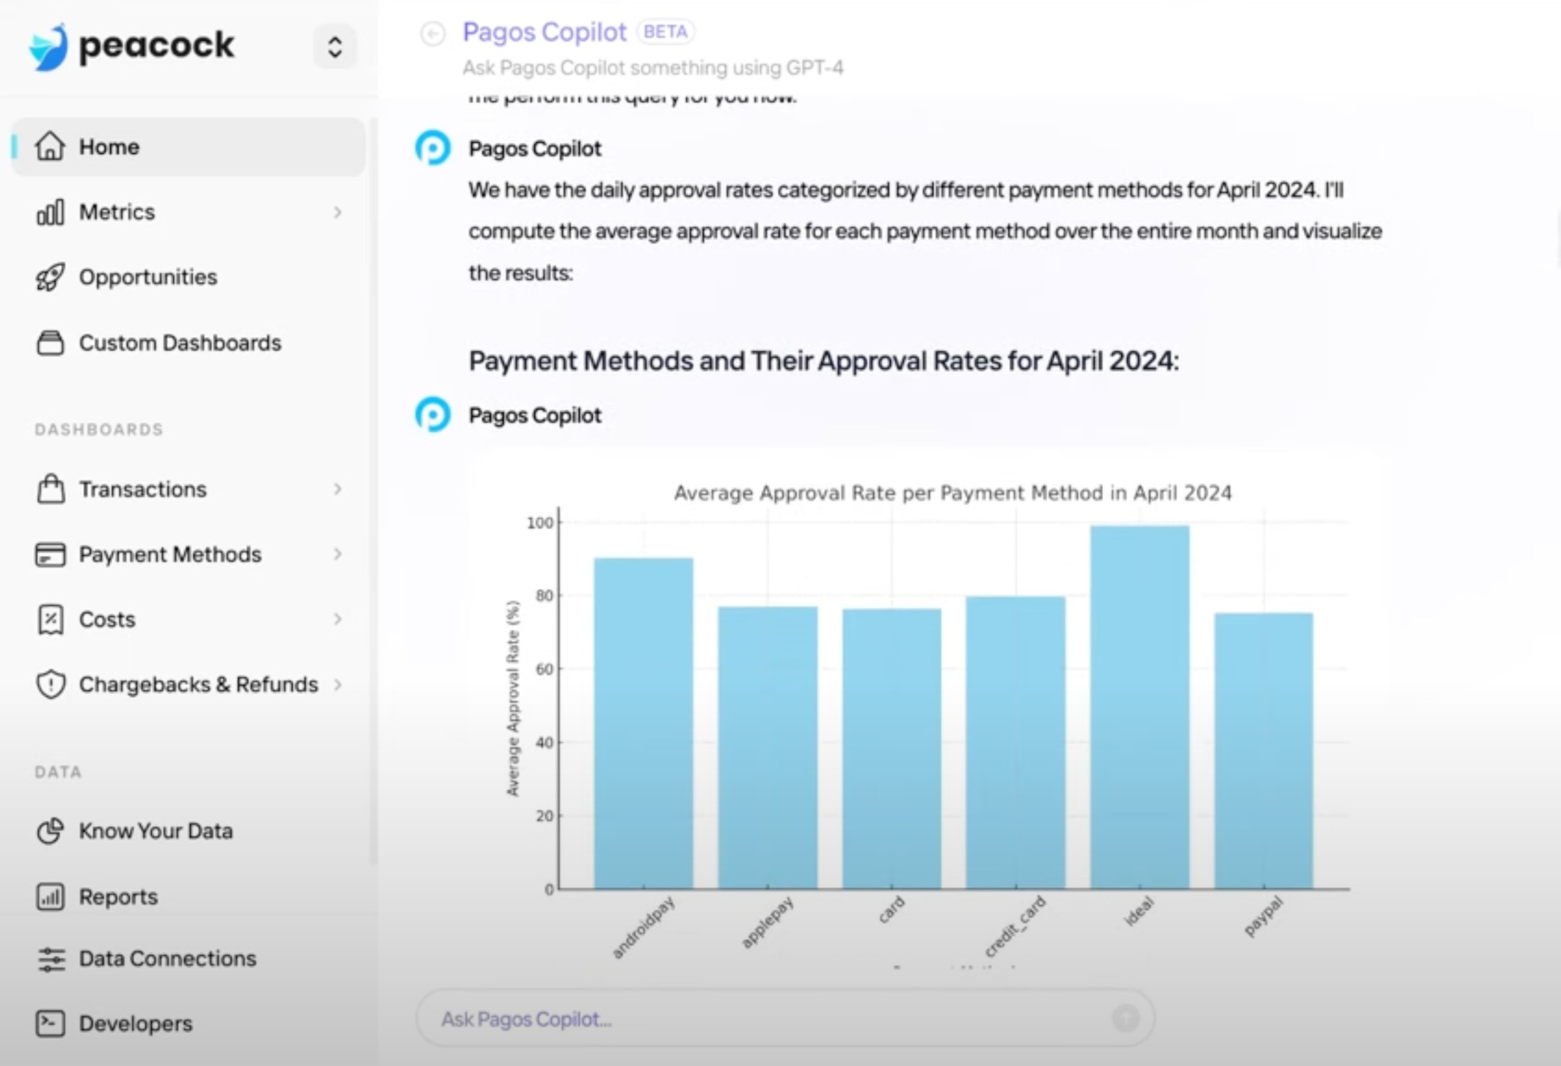The image size is (1561, 1066).
Task: Click the Payment Methods card icon
Action: (50, 554)
